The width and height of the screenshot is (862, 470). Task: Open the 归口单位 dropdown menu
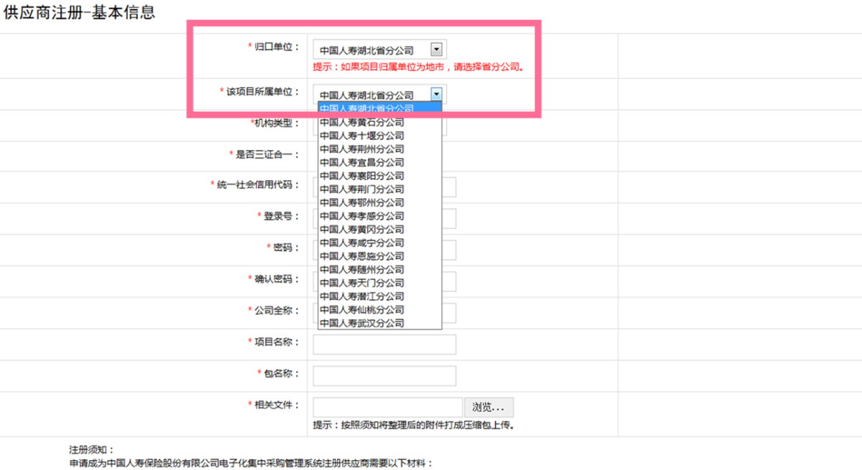coord(437,48)
